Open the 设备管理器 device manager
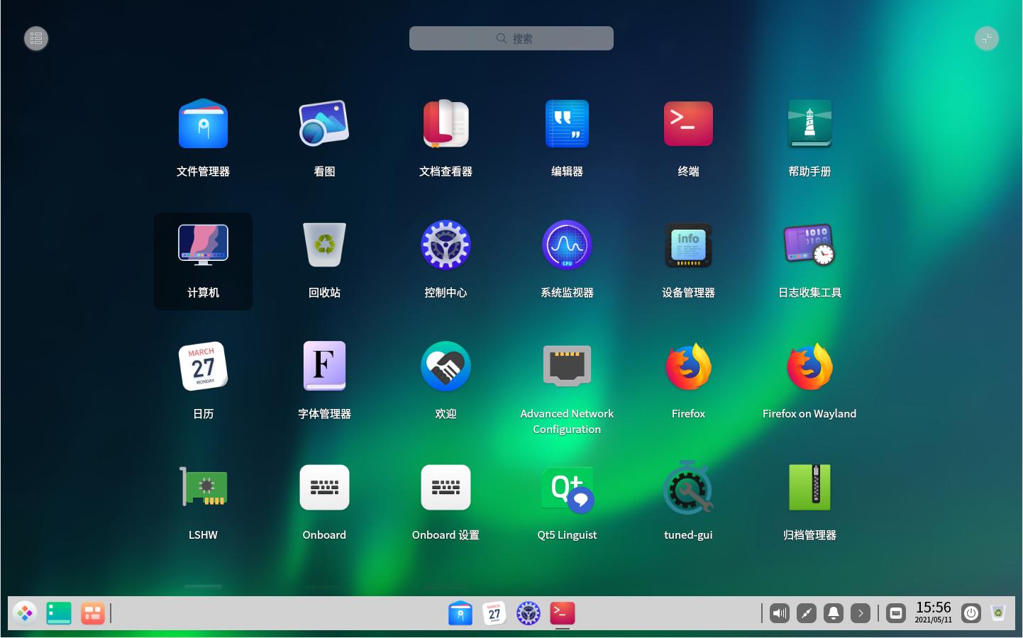This screenshot has width=1023, height=638. (688, 245)
